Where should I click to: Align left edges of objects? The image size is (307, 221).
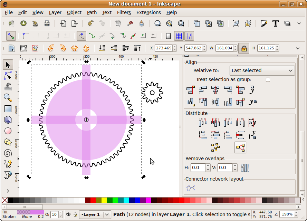pyautogui.click(x=203, y=90)
